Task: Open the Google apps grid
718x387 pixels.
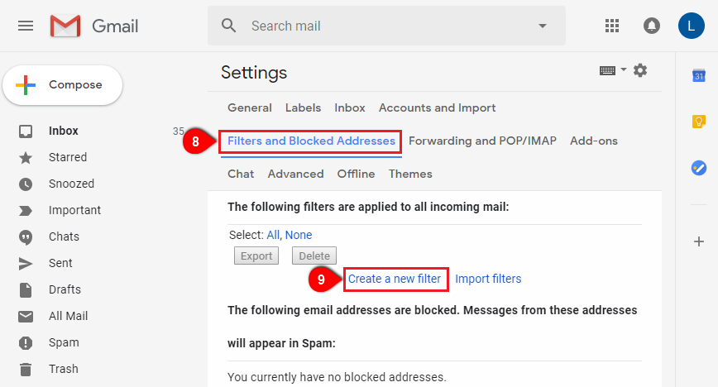Action: coord(612,26)
